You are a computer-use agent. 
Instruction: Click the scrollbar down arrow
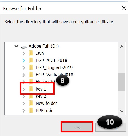tap(122, 111)
